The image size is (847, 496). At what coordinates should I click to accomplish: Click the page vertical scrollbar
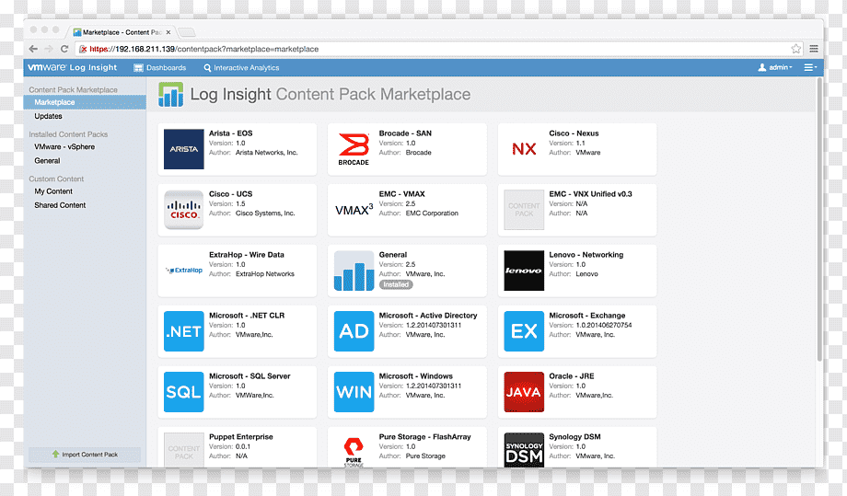(x=819, y=221)
